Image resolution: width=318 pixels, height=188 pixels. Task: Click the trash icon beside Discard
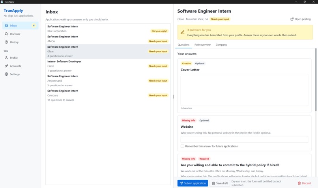click(299, 183)
